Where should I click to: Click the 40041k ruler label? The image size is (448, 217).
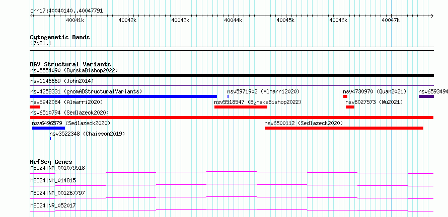[75, 20]
